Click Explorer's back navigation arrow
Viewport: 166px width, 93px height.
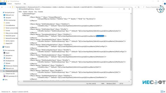tap(2, 7)
